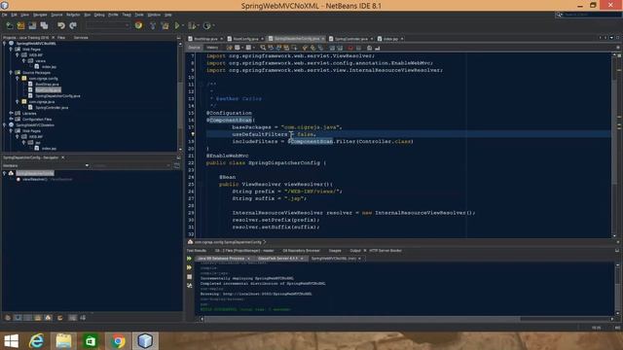623x350 pixels.
Task: Close the SpringDispatcherConfig.java editor tab
Action: (x=323, y=39)
